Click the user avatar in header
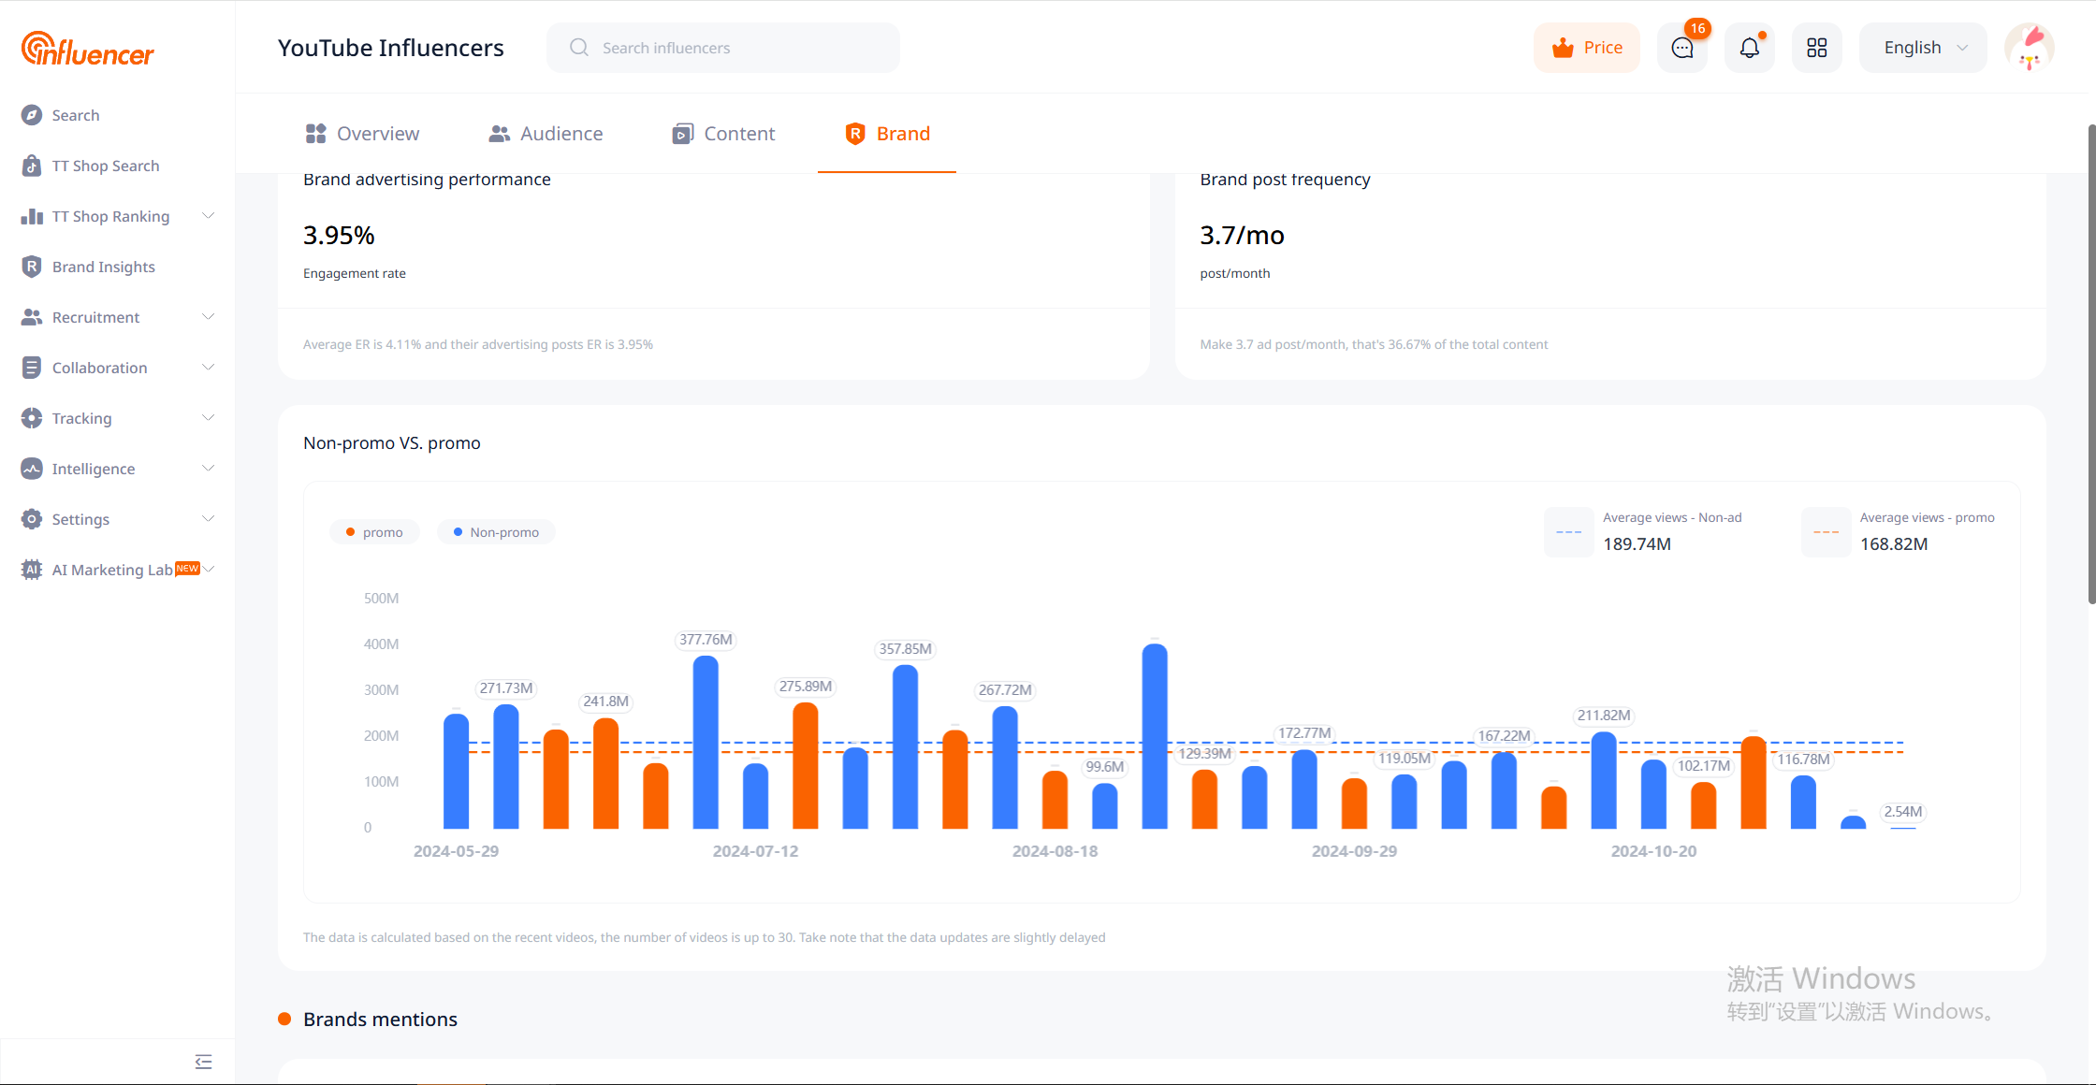This screenshot has height=1085, width=2096. (2029, 48)
